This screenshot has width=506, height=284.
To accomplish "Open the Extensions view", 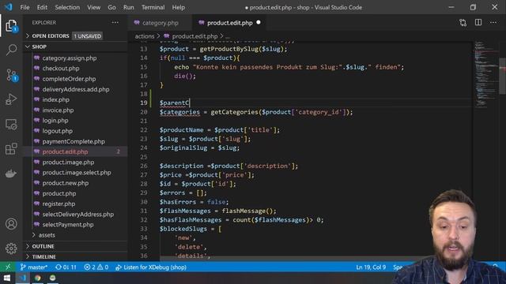I will pyautogui.click(x=11, y=149).
